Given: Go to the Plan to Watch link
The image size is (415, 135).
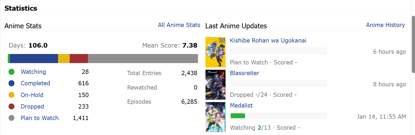Looking at the screenshot, I should click(40, 118).
